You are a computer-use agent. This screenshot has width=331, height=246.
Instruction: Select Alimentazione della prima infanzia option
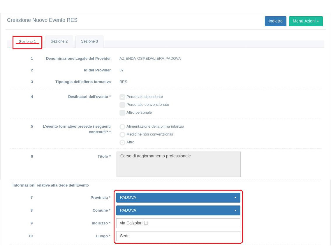122,127
